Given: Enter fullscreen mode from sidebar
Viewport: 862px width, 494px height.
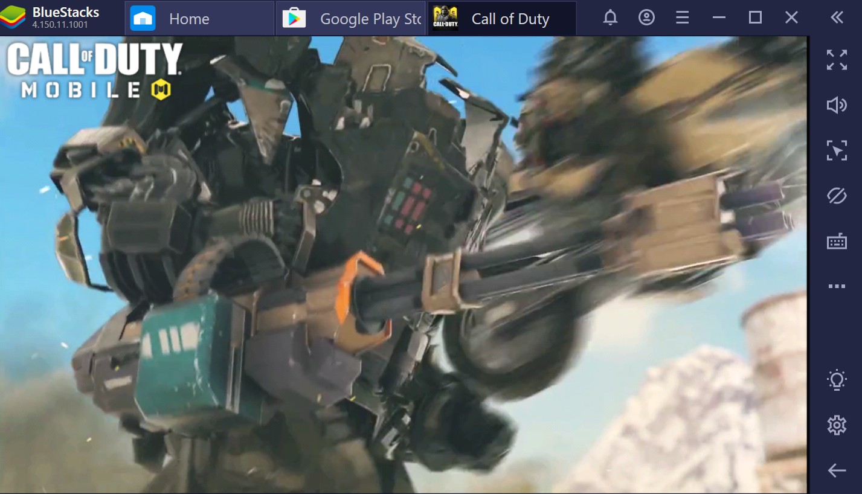Looking at the screenshot, I should pyautogui.click(x=837, y=60).
